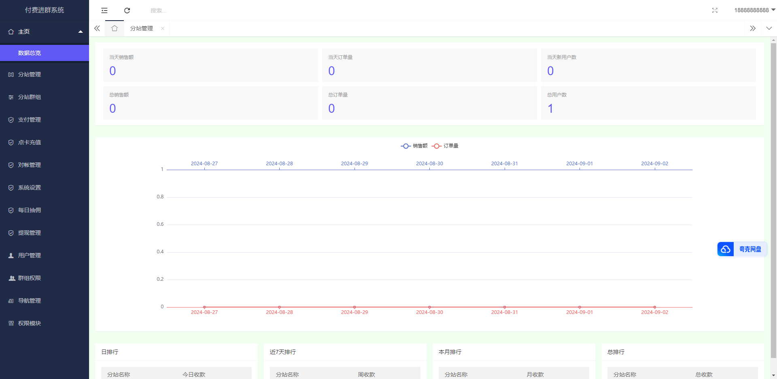Click the 总收款 column header

pos(704,375)
